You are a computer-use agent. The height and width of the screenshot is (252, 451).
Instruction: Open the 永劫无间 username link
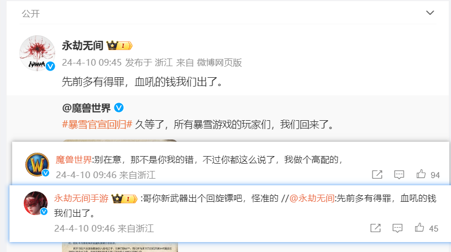pos(82,46)
